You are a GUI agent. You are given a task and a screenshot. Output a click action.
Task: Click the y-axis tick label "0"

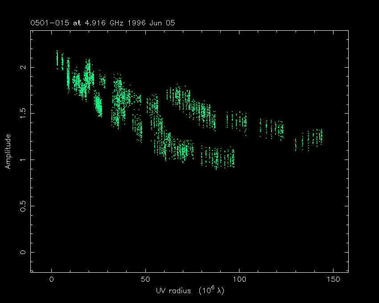pyautogui.click(x=21, y=252)
